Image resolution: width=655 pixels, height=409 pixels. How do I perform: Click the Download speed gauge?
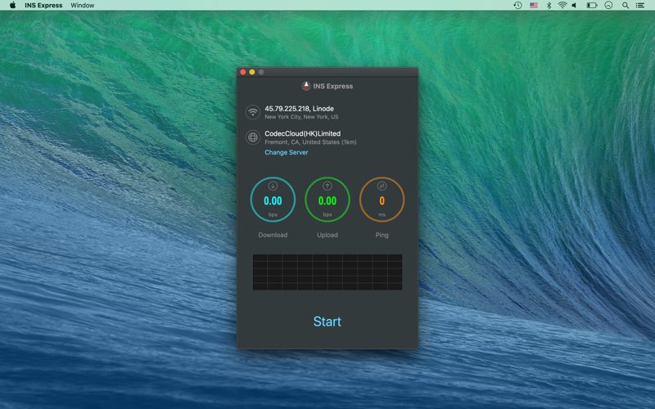(x=273, y=200)
